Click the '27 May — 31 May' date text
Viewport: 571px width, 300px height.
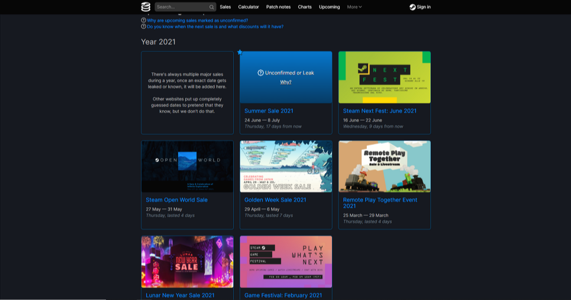164,209
